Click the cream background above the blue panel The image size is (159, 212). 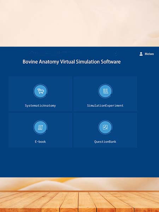(x=79, y=23)
